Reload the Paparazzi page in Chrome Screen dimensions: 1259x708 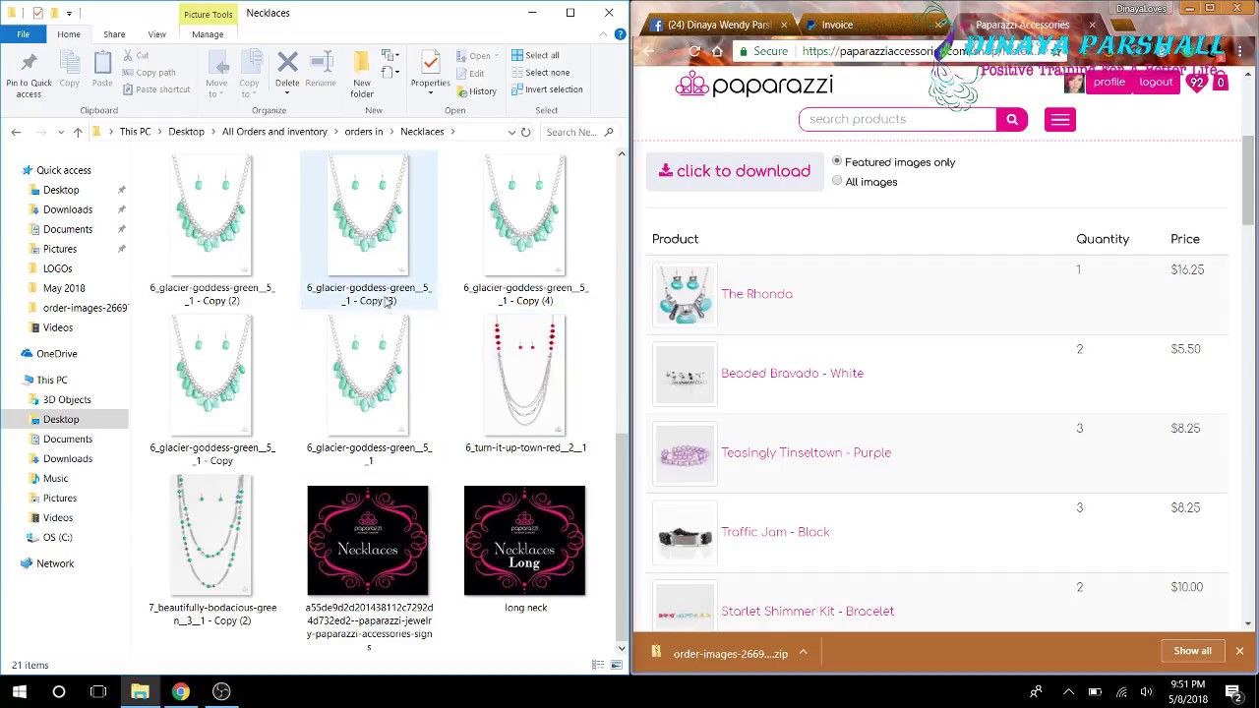click(x=694, y=51)
